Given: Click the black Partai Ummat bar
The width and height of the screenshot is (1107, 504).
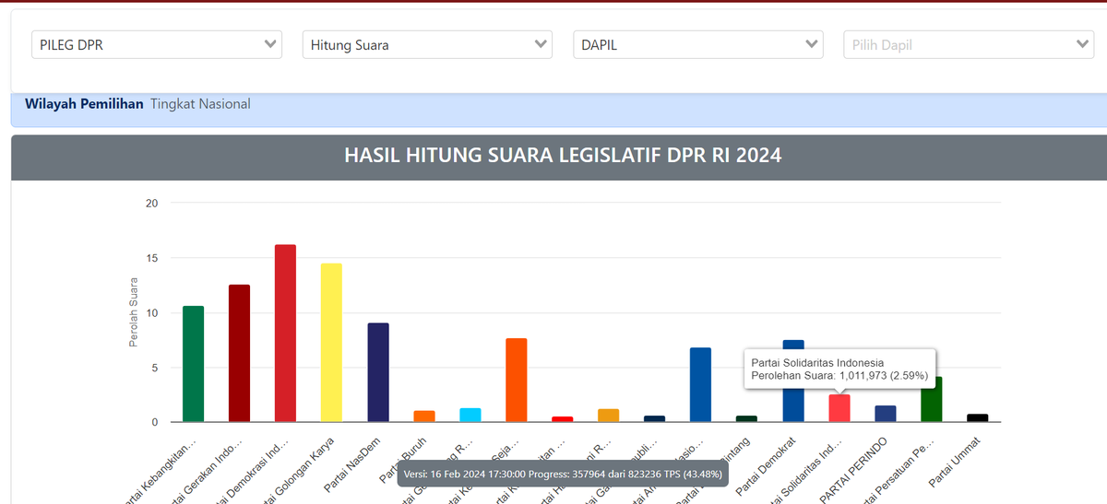Looking at the screenshot, I should click(978, 418).
